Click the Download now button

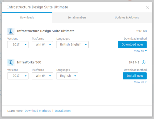(x=132, y=44)
